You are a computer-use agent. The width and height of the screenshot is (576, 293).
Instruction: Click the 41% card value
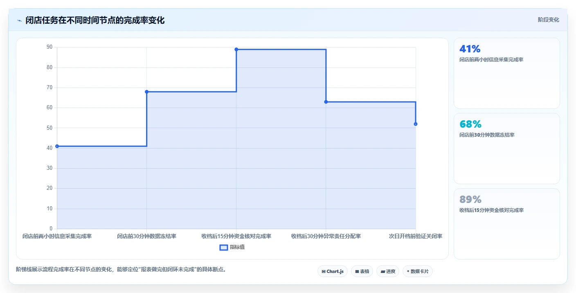[x=470, y=49]
